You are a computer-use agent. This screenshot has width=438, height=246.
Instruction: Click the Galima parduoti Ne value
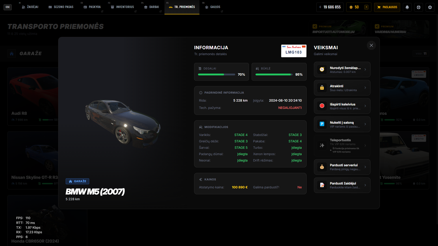tap(300, 187)
